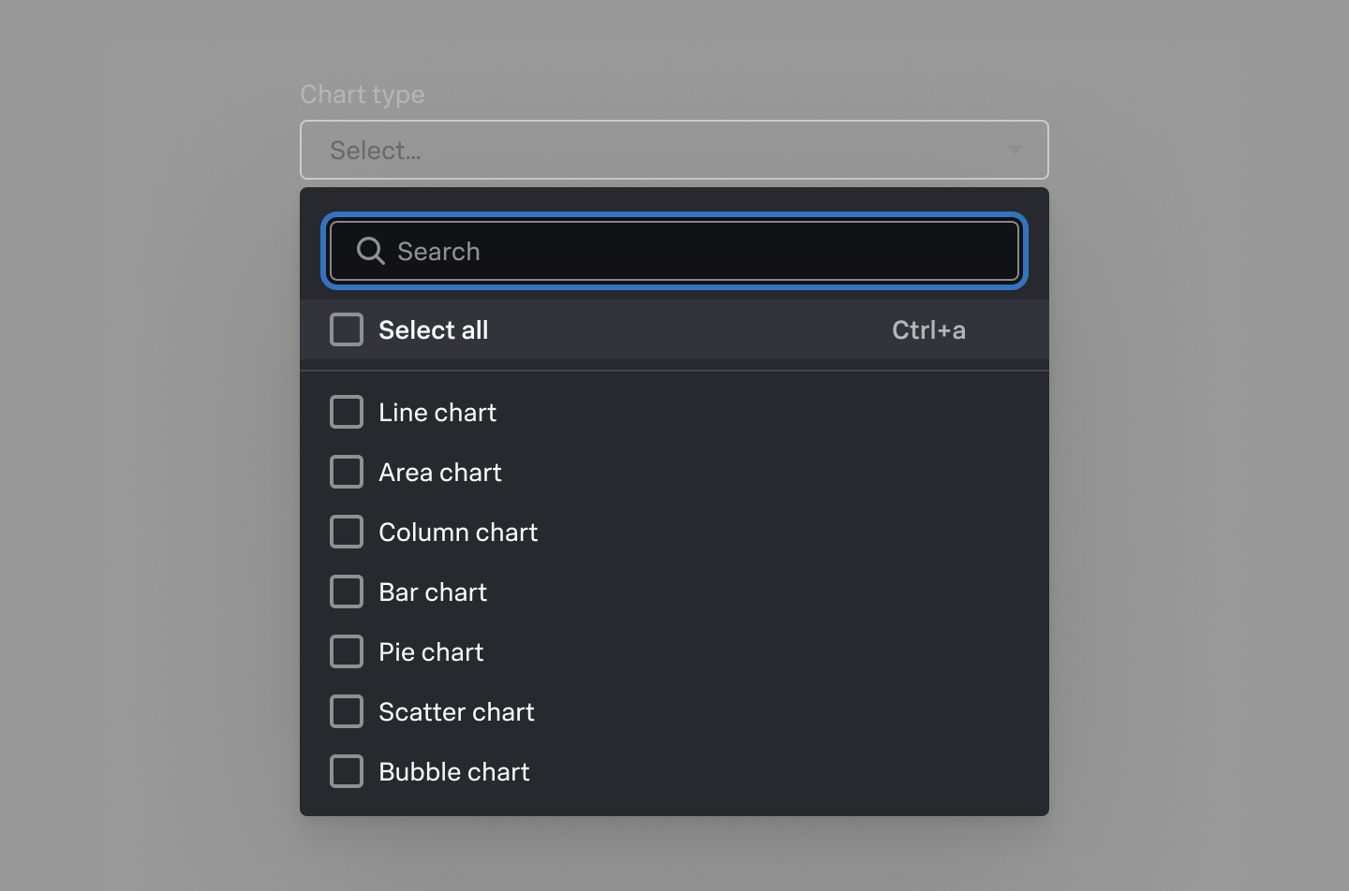Select the Line chart option label
This screenshot has width=1349, height=891.
click(x=437, y=412)
